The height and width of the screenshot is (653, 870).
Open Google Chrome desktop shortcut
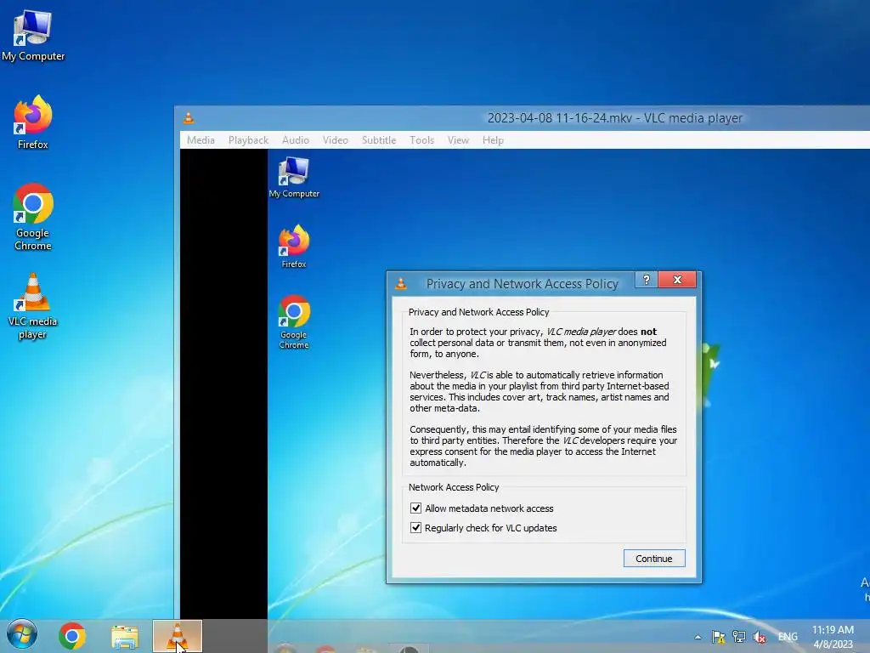33,217
